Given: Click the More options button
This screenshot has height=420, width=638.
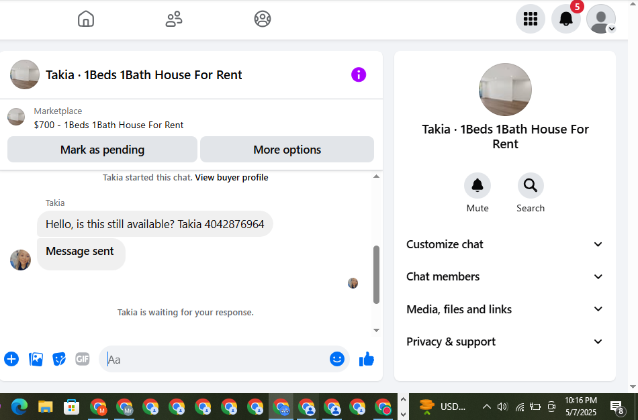Looking at the screenshot, I should pos(287,150).
